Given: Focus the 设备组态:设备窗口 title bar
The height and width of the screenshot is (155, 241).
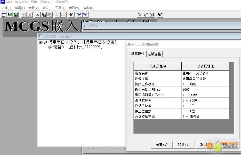Looking at the screenshot, I should click(x=139, y=36).
